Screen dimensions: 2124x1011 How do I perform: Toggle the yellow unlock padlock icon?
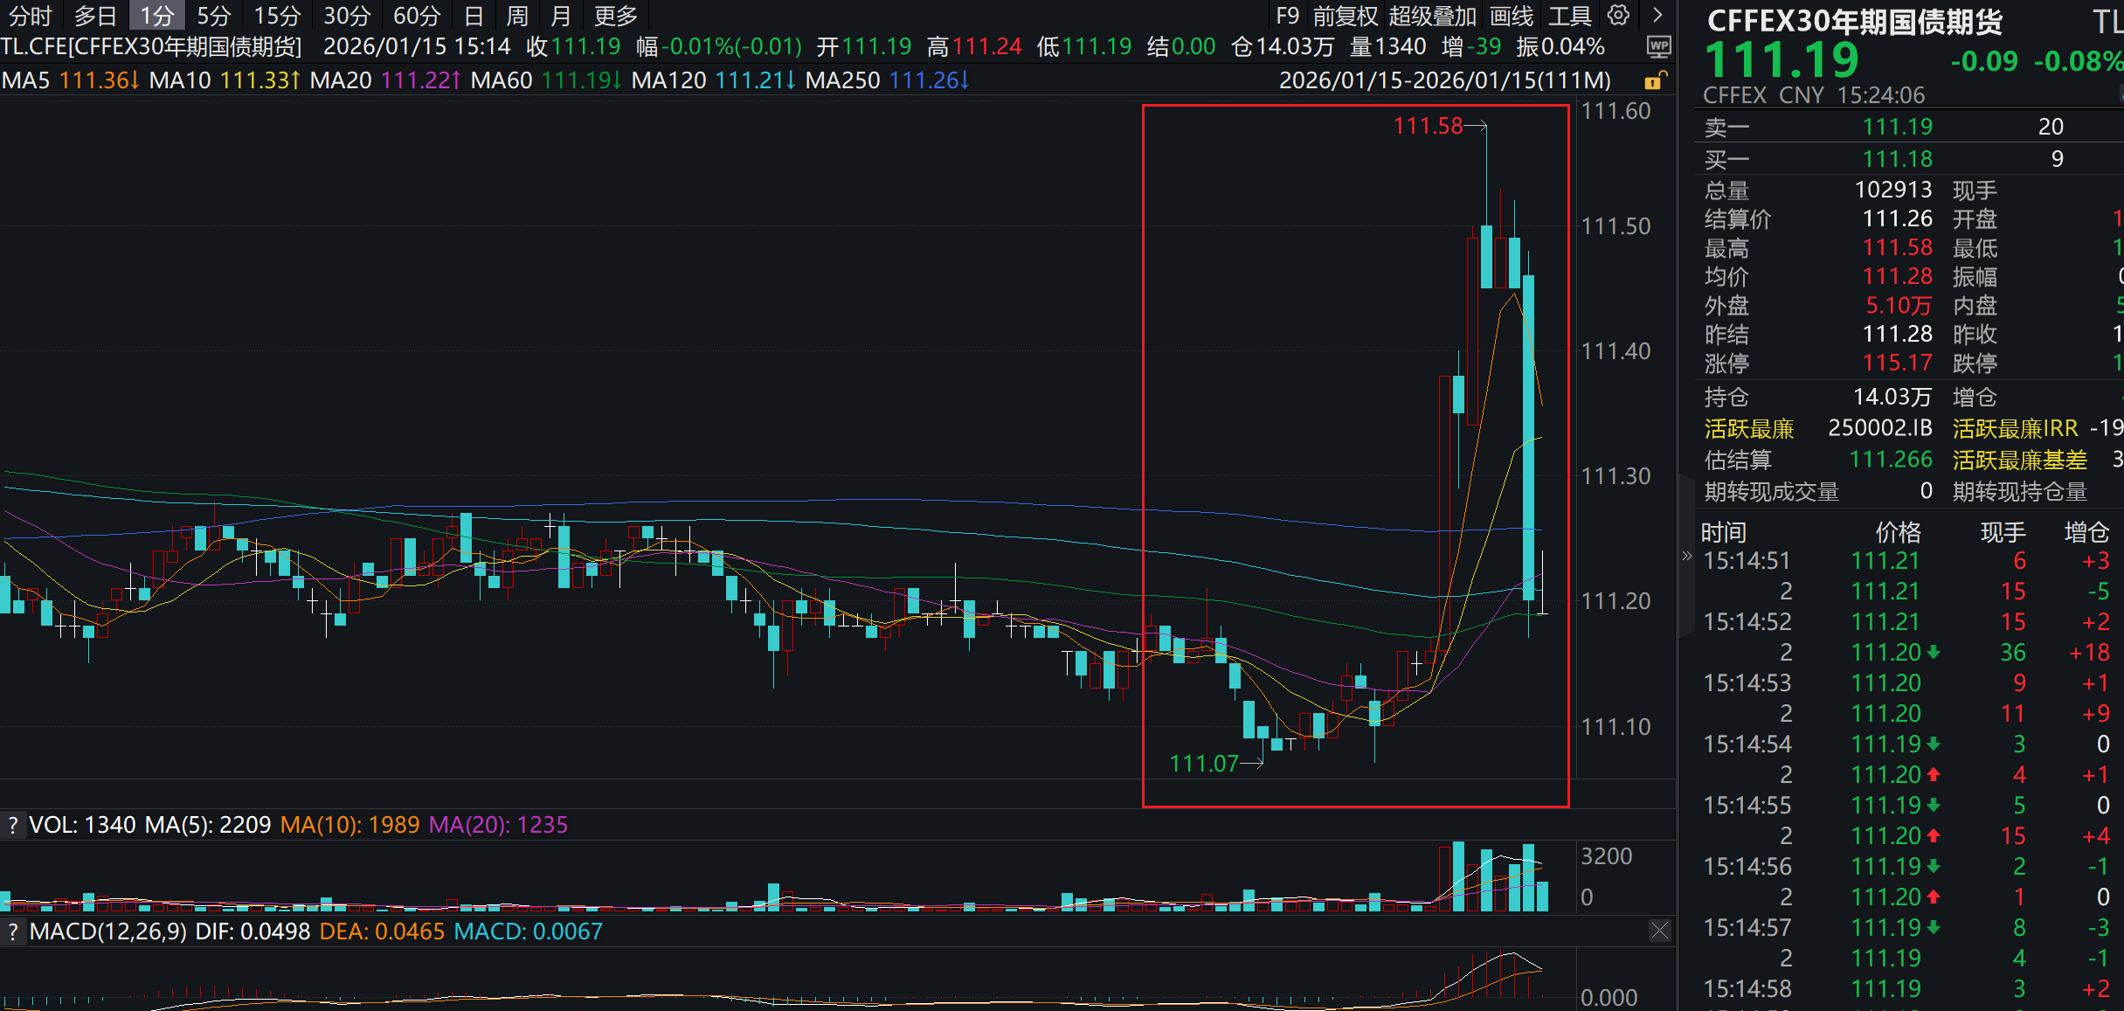tap(1654, 80)
